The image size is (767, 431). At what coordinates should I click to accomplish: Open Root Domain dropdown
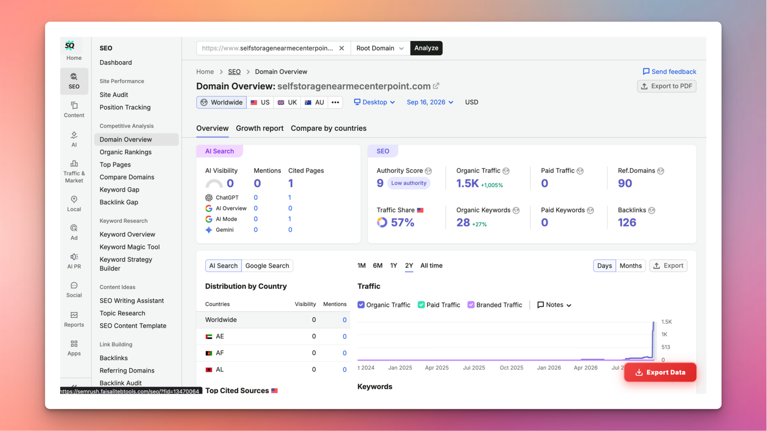click(380, 48)
